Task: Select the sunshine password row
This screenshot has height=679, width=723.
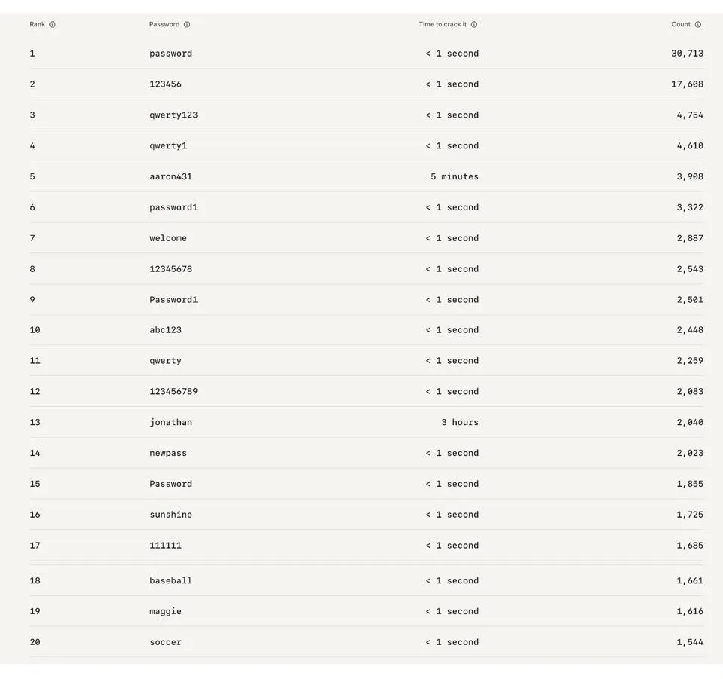Action: point(171,515)
